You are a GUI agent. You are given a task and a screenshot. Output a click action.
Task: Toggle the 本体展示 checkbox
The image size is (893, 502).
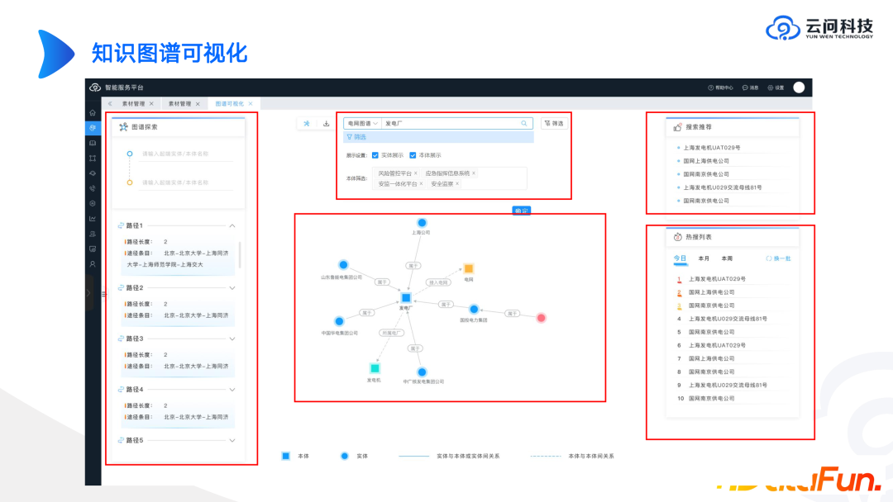[413, 155]
